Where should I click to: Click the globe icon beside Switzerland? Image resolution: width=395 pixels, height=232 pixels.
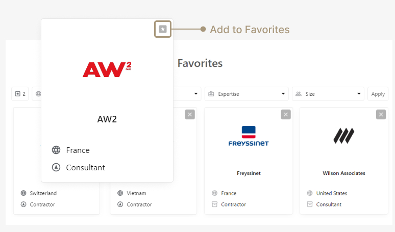(23, 193)
